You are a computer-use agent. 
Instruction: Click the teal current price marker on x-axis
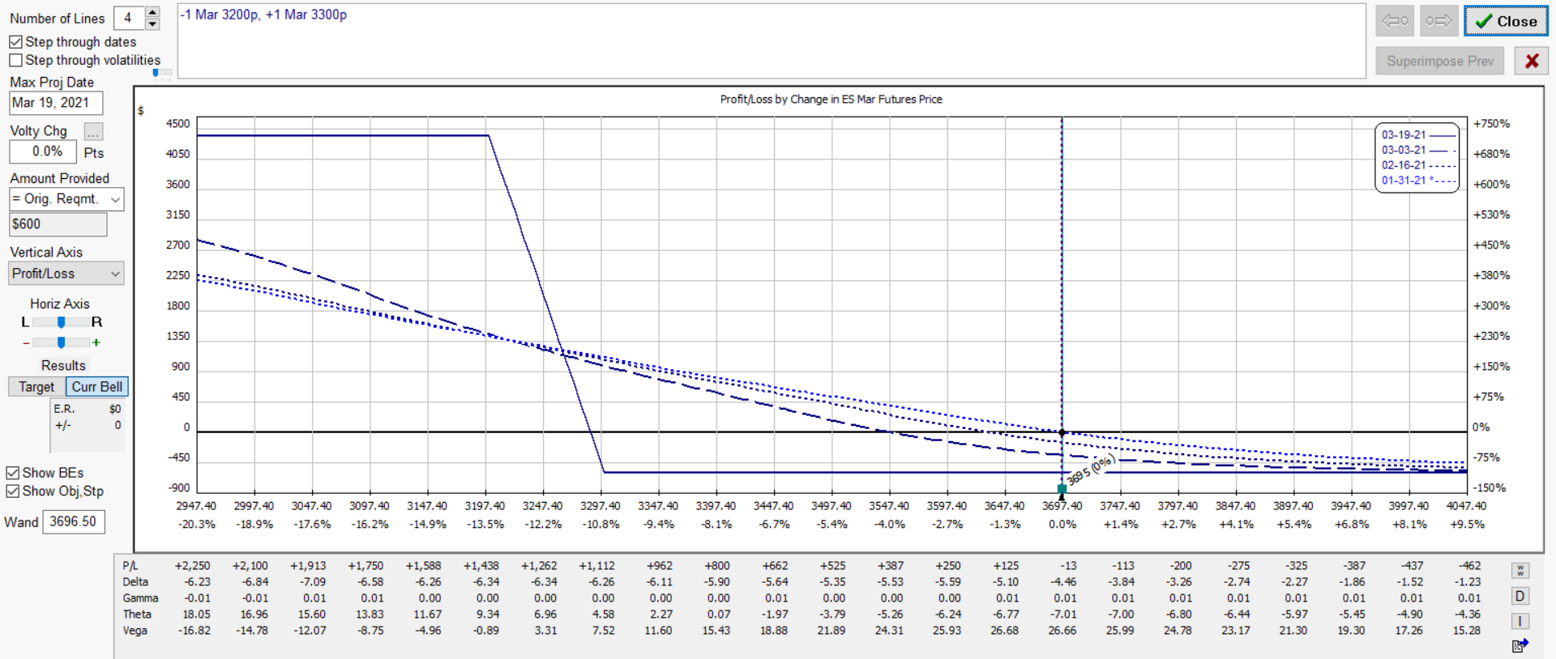pos(1062,489)
